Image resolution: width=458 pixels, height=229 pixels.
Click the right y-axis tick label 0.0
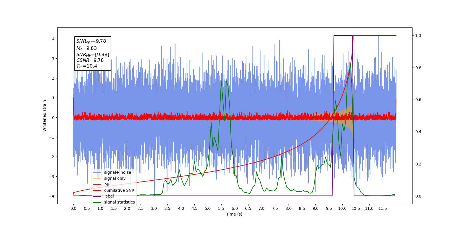point(418,196)
